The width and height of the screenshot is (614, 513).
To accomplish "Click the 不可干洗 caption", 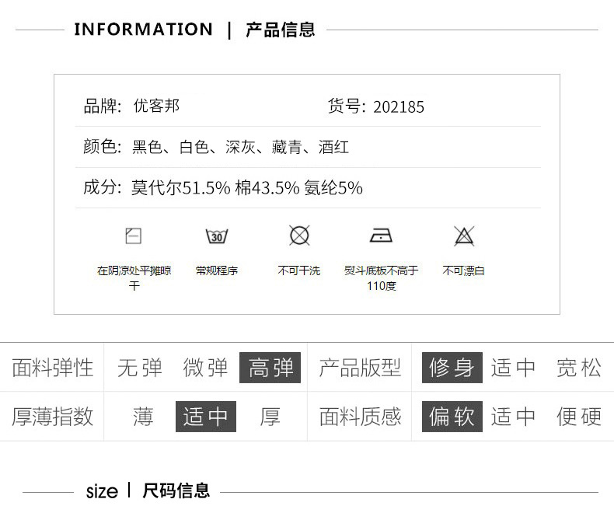I will 299,270.
